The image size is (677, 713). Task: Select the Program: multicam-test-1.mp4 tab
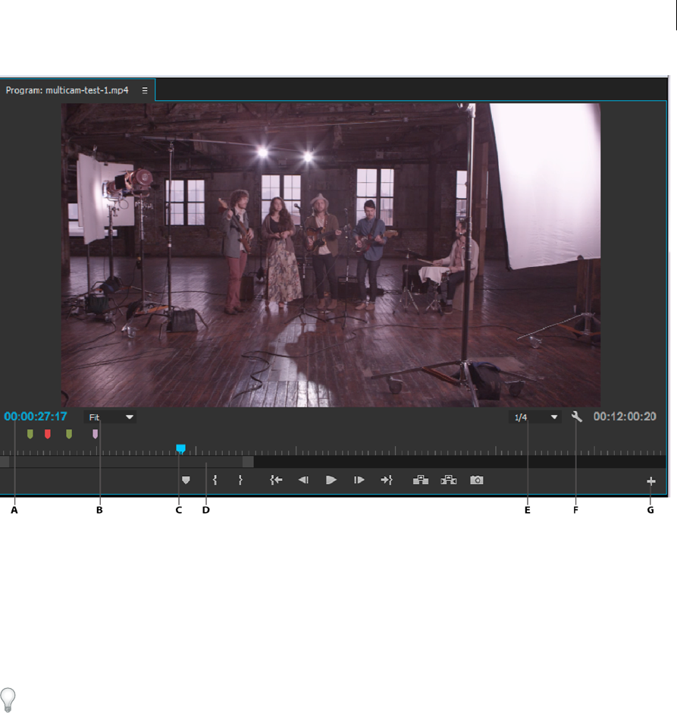(x=67, y=90)
